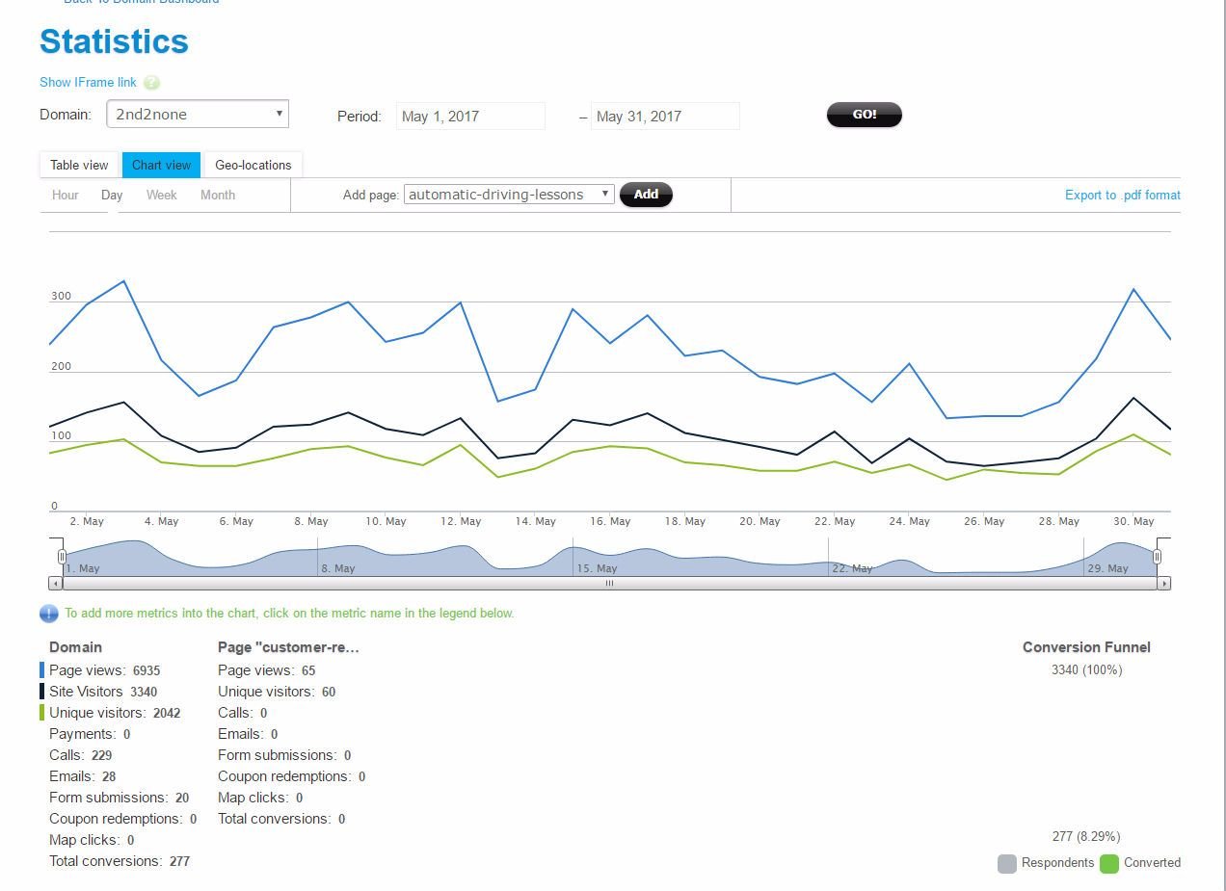Image resolution: width=1226 pixels, height=891 pixels.
Task: Toggle Domain Page views metric in legend
Action: pyautogui.click(x=105, y=670)
